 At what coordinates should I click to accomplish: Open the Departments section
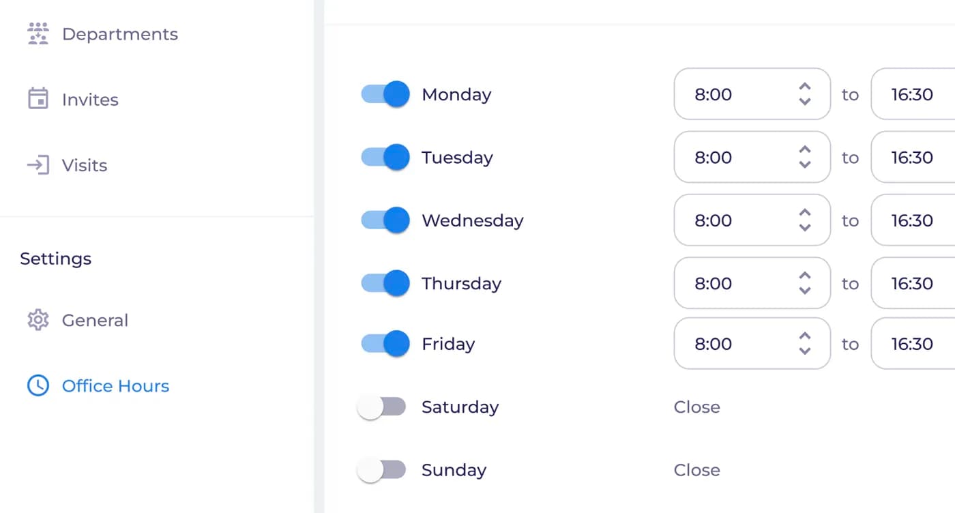coord(120,34)
